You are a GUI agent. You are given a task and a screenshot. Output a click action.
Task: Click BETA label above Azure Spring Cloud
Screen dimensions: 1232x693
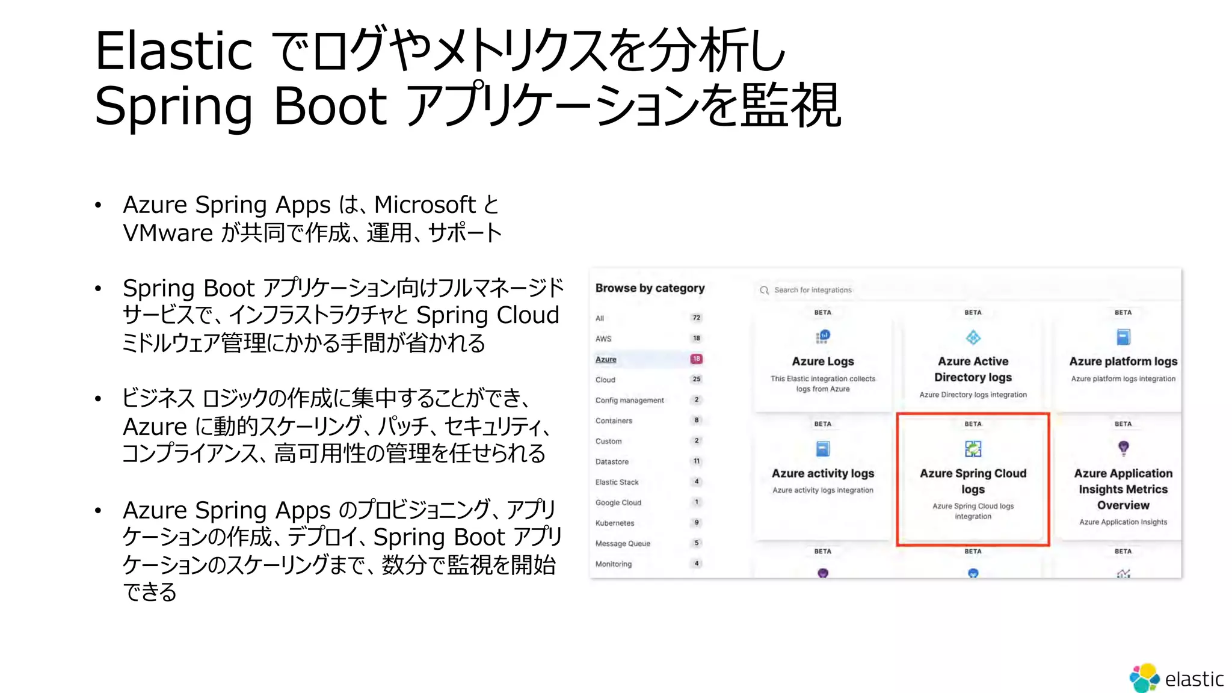point(973,424)
